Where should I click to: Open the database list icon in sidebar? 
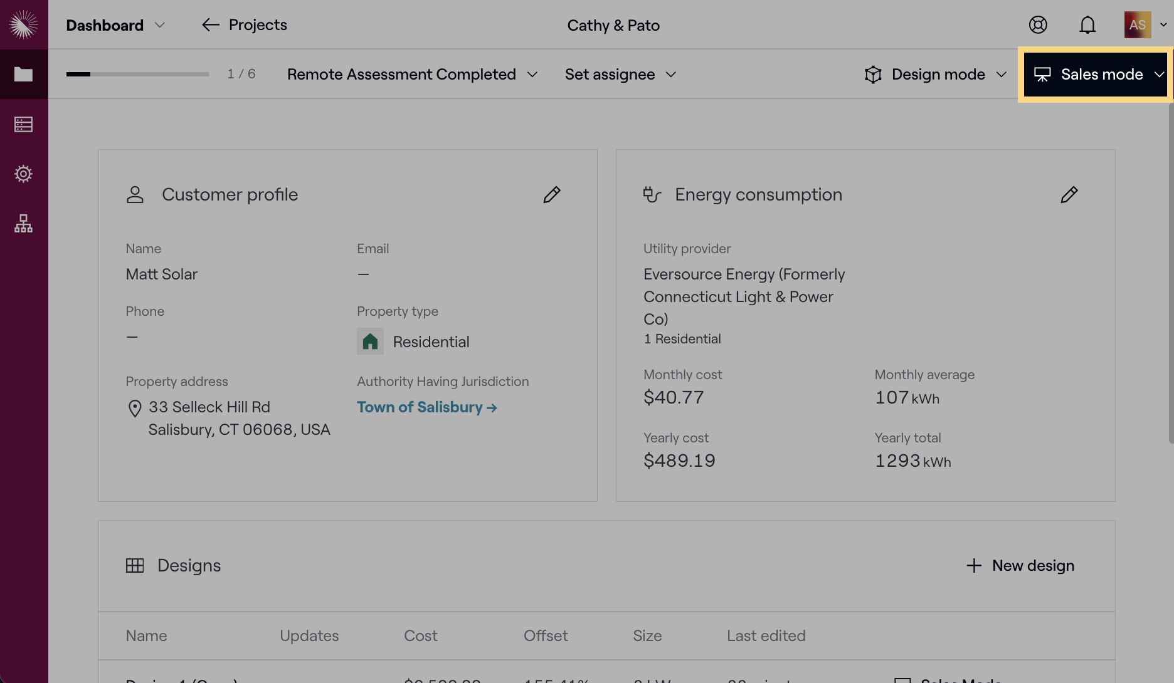(24, 124)
